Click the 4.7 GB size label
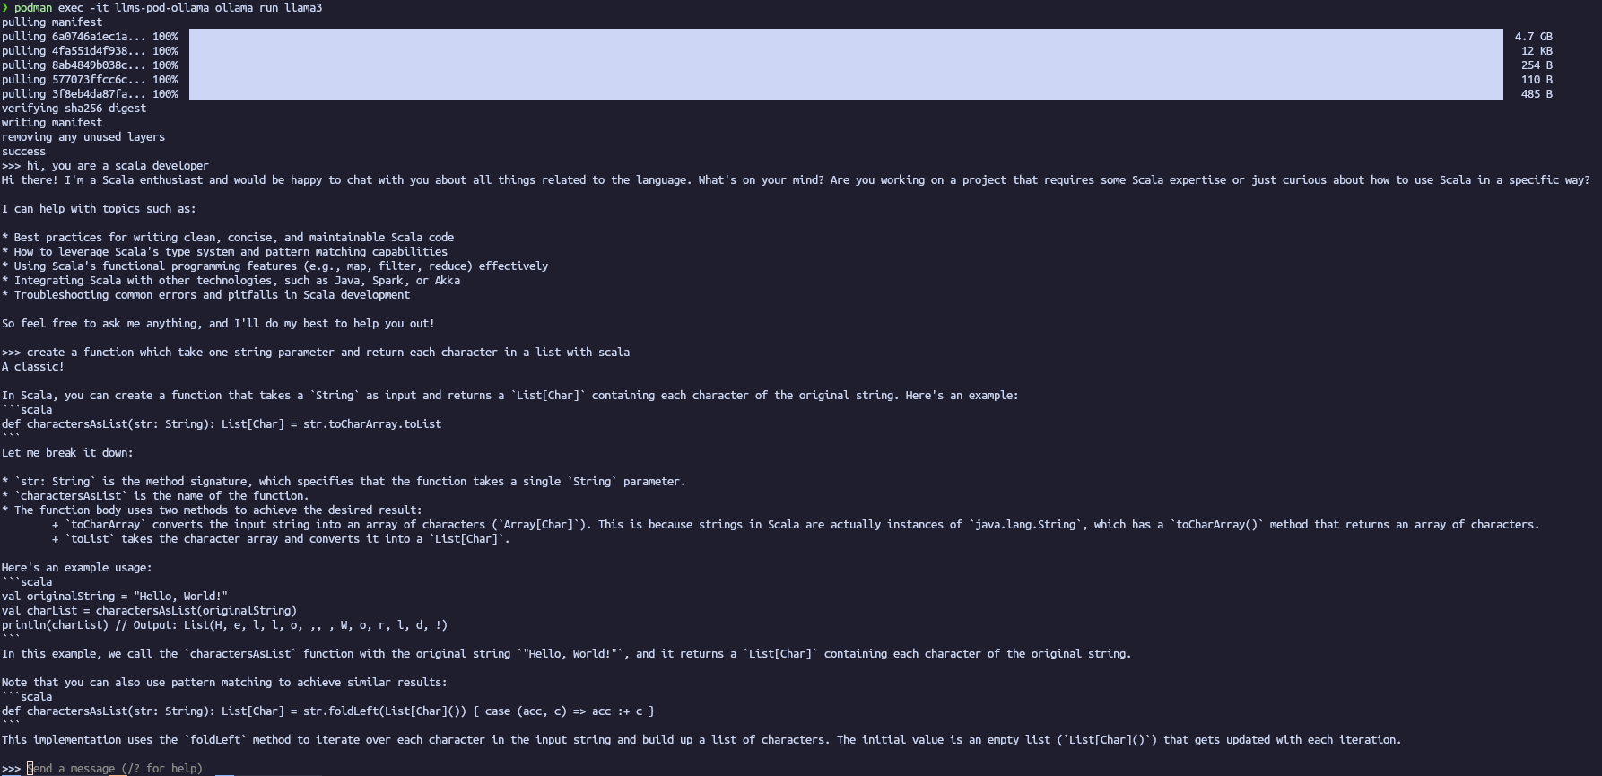1602x776 pixels. [1533, 37]
